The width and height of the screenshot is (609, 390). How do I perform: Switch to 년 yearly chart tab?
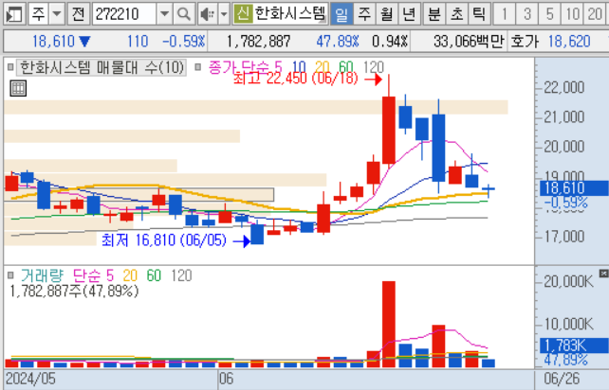point(409,14)
